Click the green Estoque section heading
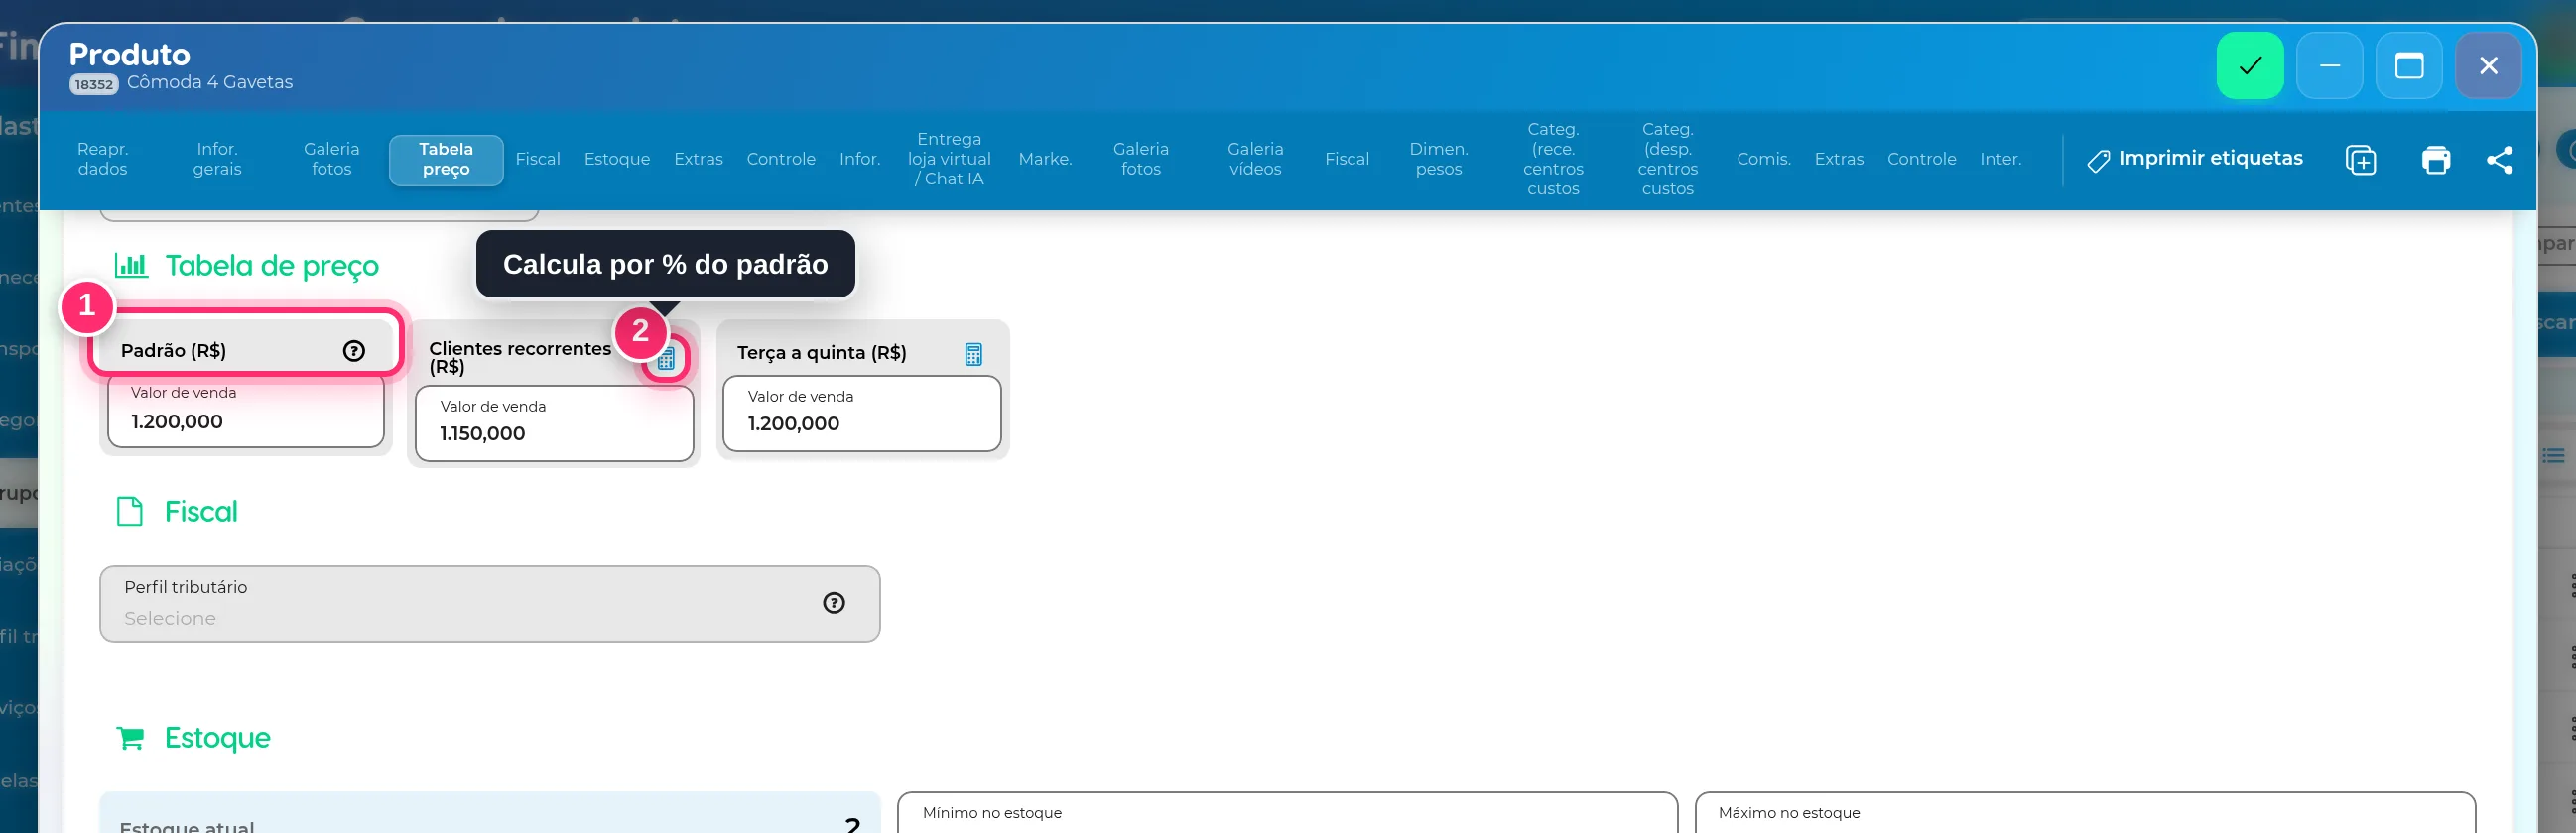2576x833 pixels. [x=217, y=738]
